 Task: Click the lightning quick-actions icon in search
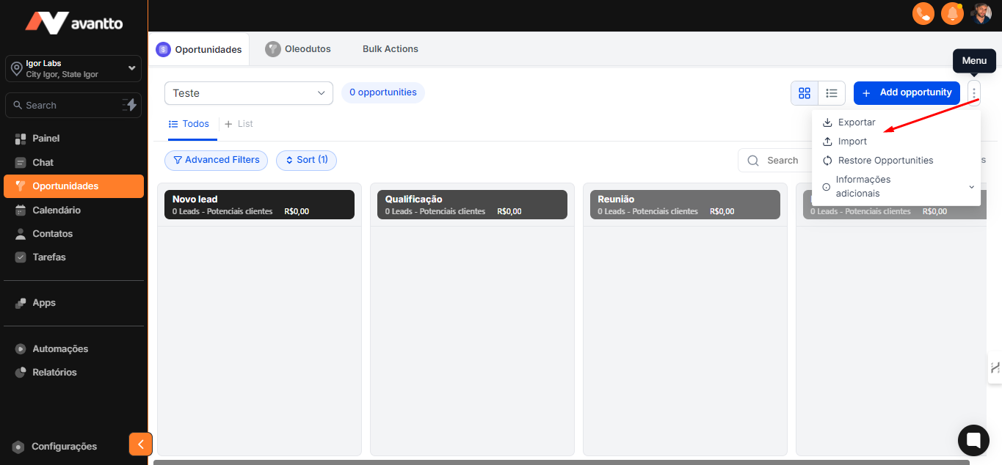coord(130,105)
